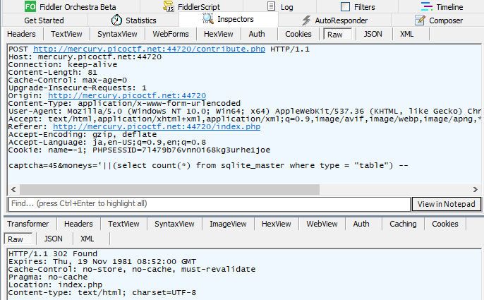
Task: Select request TextView inspector tab
Action: click(x=66, y=34)
